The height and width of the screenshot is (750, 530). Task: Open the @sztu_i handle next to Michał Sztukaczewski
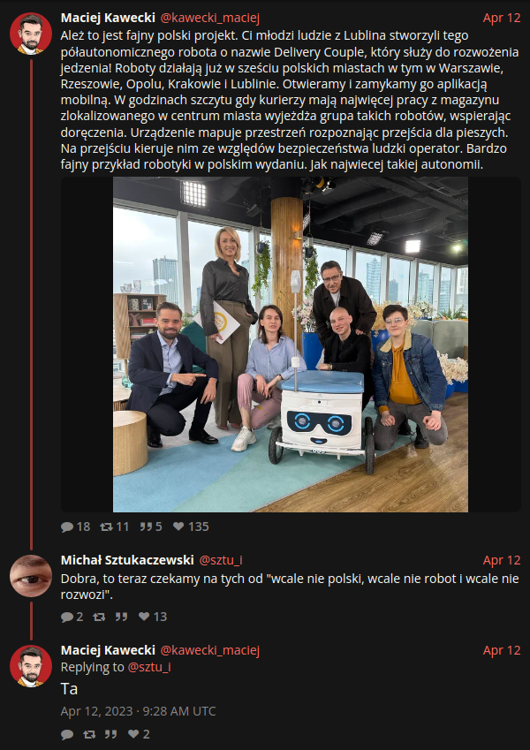pos(221,560)
